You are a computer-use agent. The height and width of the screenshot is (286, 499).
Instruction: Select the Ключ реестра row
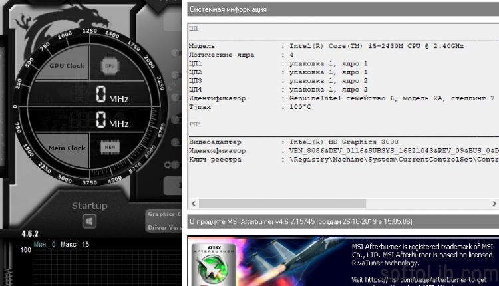344,160
